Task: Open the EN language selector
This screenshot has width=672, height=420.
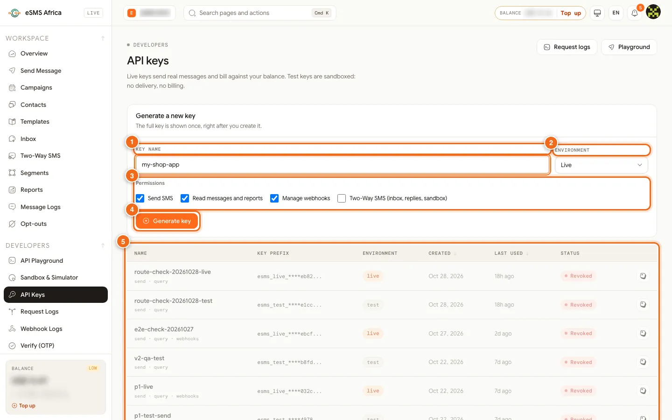Action: pyautogui.click(x=616, y=13)
